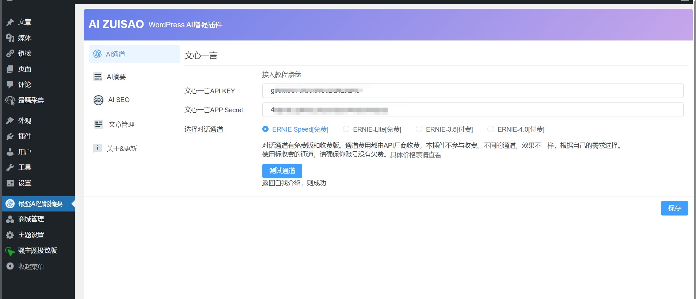The width and height of the screenshot is (696, 299).
Task: Click the 测试通道 button
Action: click(x=282, y=171)
